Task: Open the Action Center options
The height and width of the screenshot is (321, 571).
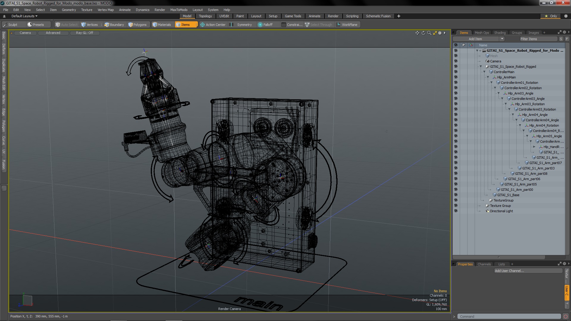Action: pyautogui.click(x=213, y=25)
